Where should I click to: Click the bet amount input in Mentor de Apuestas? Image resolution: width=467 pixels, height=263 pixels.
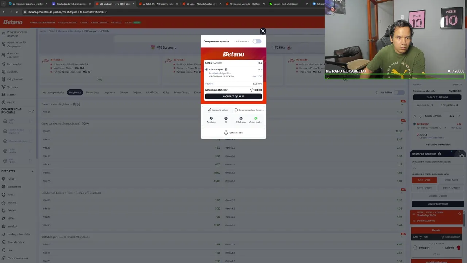[437, 168]
